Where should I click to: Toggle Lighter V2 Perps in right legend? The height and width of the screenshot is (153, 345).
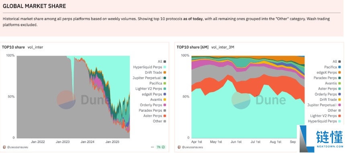(x=325, y=116)
